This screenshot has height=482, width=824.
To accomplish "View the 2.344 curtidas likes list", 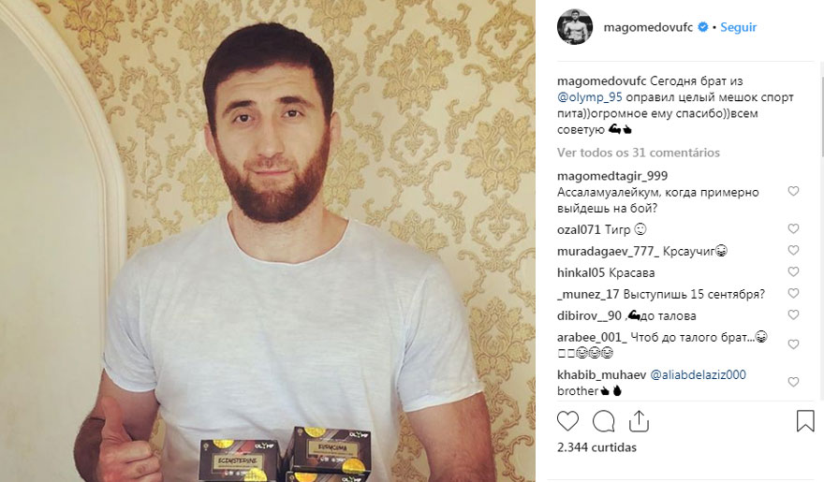I will (x=596, y=447).
